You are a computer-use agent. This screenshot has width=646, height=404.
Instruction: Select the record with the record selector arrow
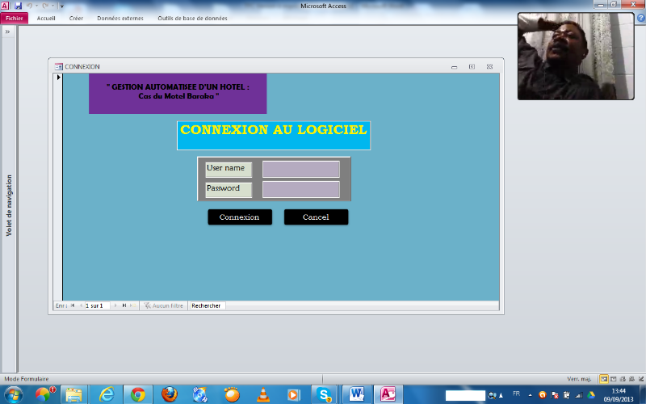(58, 77)
